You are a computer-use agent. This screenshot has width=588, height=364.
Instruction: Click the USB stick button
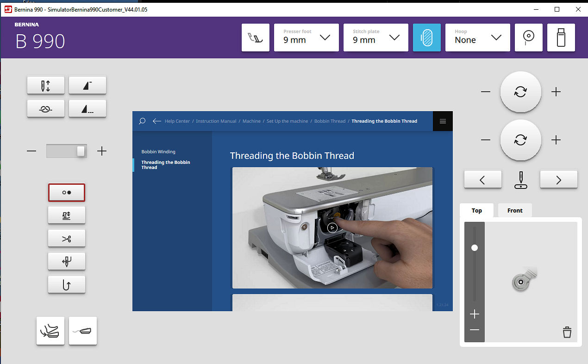point(561,38)
